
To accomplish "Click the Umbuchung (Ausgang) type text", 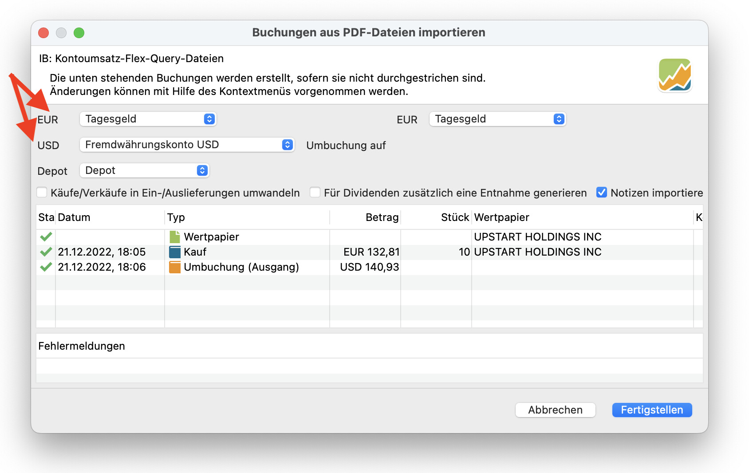I will click(241, 267).
